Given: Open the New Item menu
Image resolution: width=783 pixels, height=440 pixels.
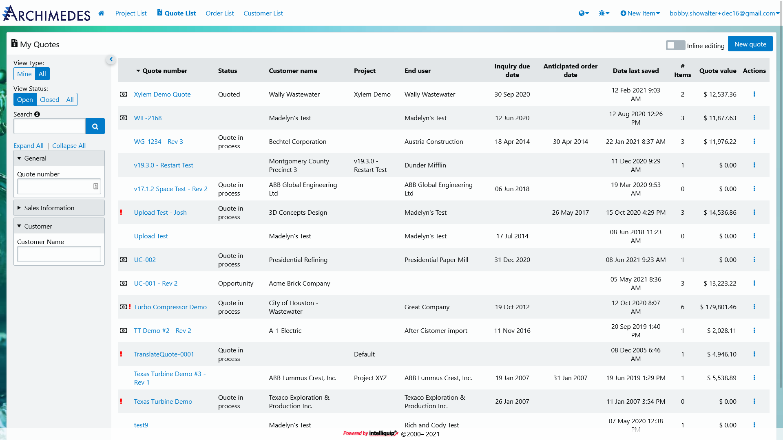Looking at the screenshot, I should coord(640,13).
